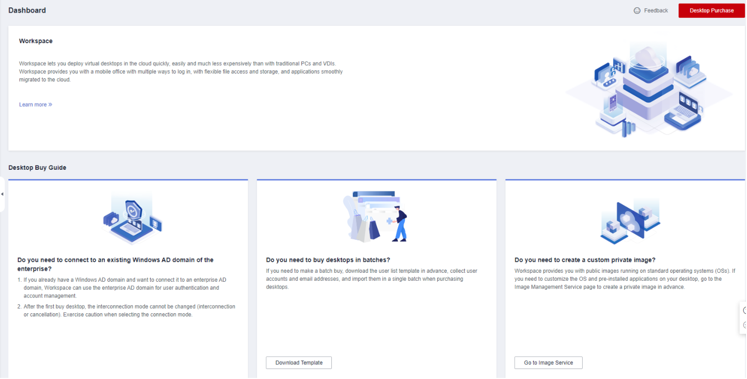Click the batch buy shopping illustration
Viewport: 747px width, 379px height.
click(376, 216)
